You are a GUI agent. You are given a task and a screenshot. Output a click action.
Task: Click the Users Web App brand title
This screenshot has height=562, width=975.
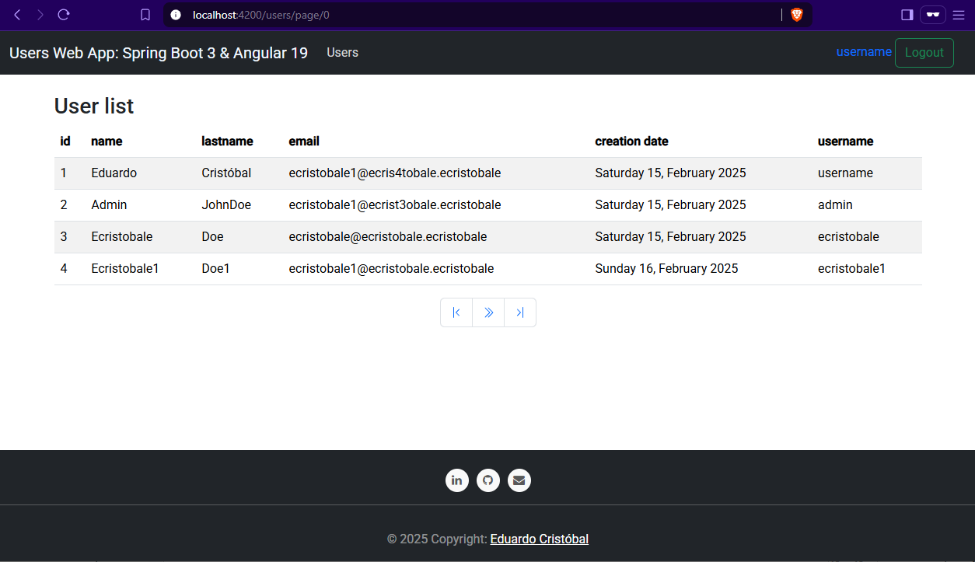[159, 53]
